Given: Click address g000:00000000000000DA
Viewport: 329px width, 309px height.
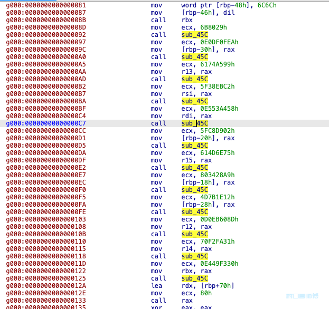Looking at the screenshot, I should pos(46,153).
